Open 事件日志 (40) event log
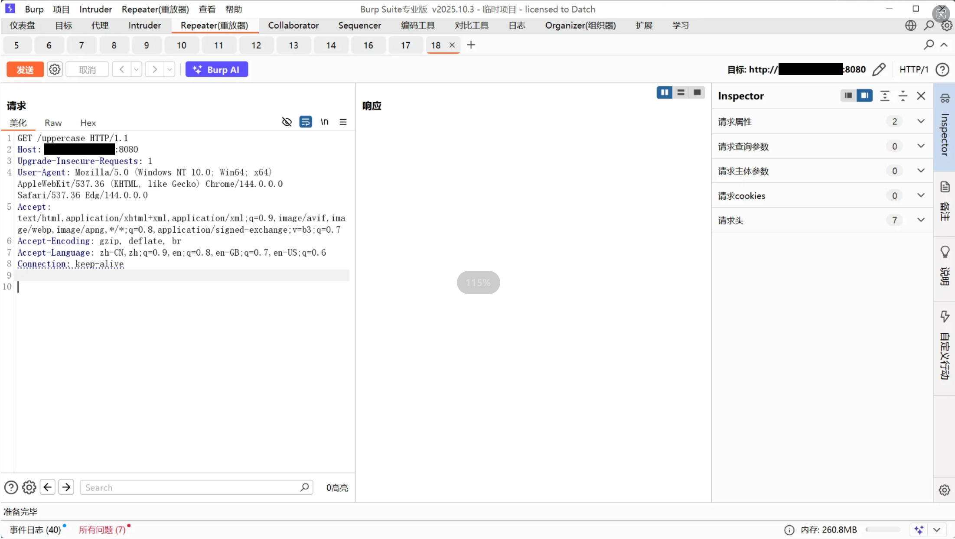The width and height of the screenshot is (955, 539). pos(36,529)
